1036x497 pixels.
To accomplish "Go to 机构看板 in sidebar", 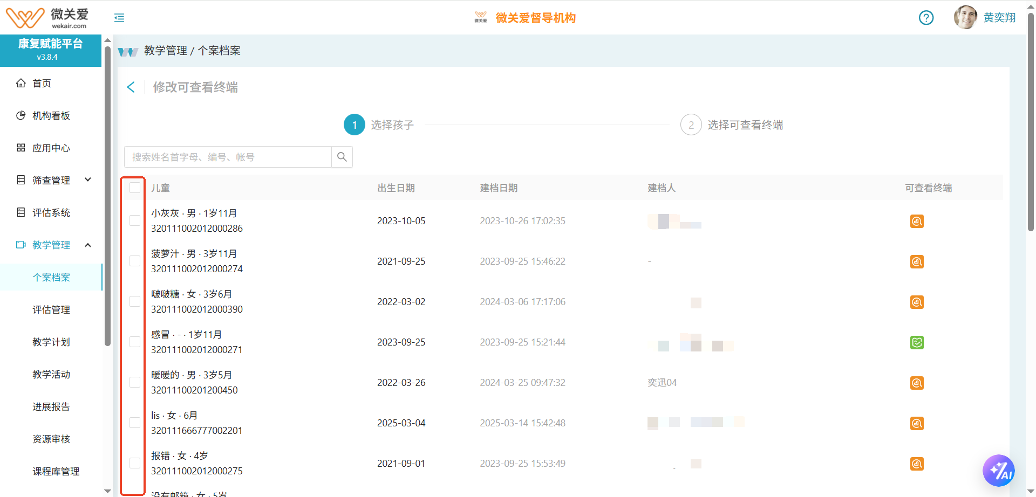I will [x=51, y=115].
